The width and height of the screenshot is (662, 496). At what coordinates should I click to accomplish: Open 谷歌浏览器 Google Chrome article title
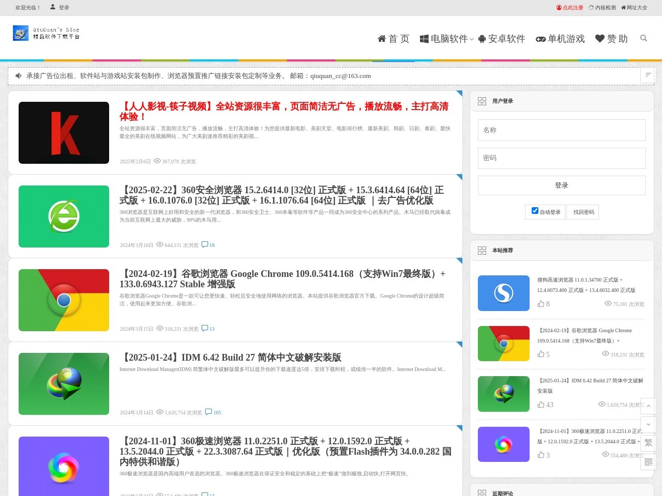click(x=282, y=278)
